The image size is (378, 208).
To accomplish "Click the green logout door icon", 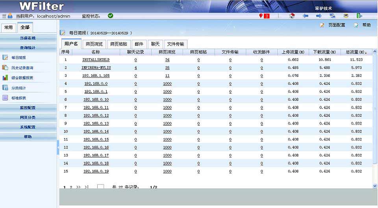I will pyautogui.click(x=359, y=16).
